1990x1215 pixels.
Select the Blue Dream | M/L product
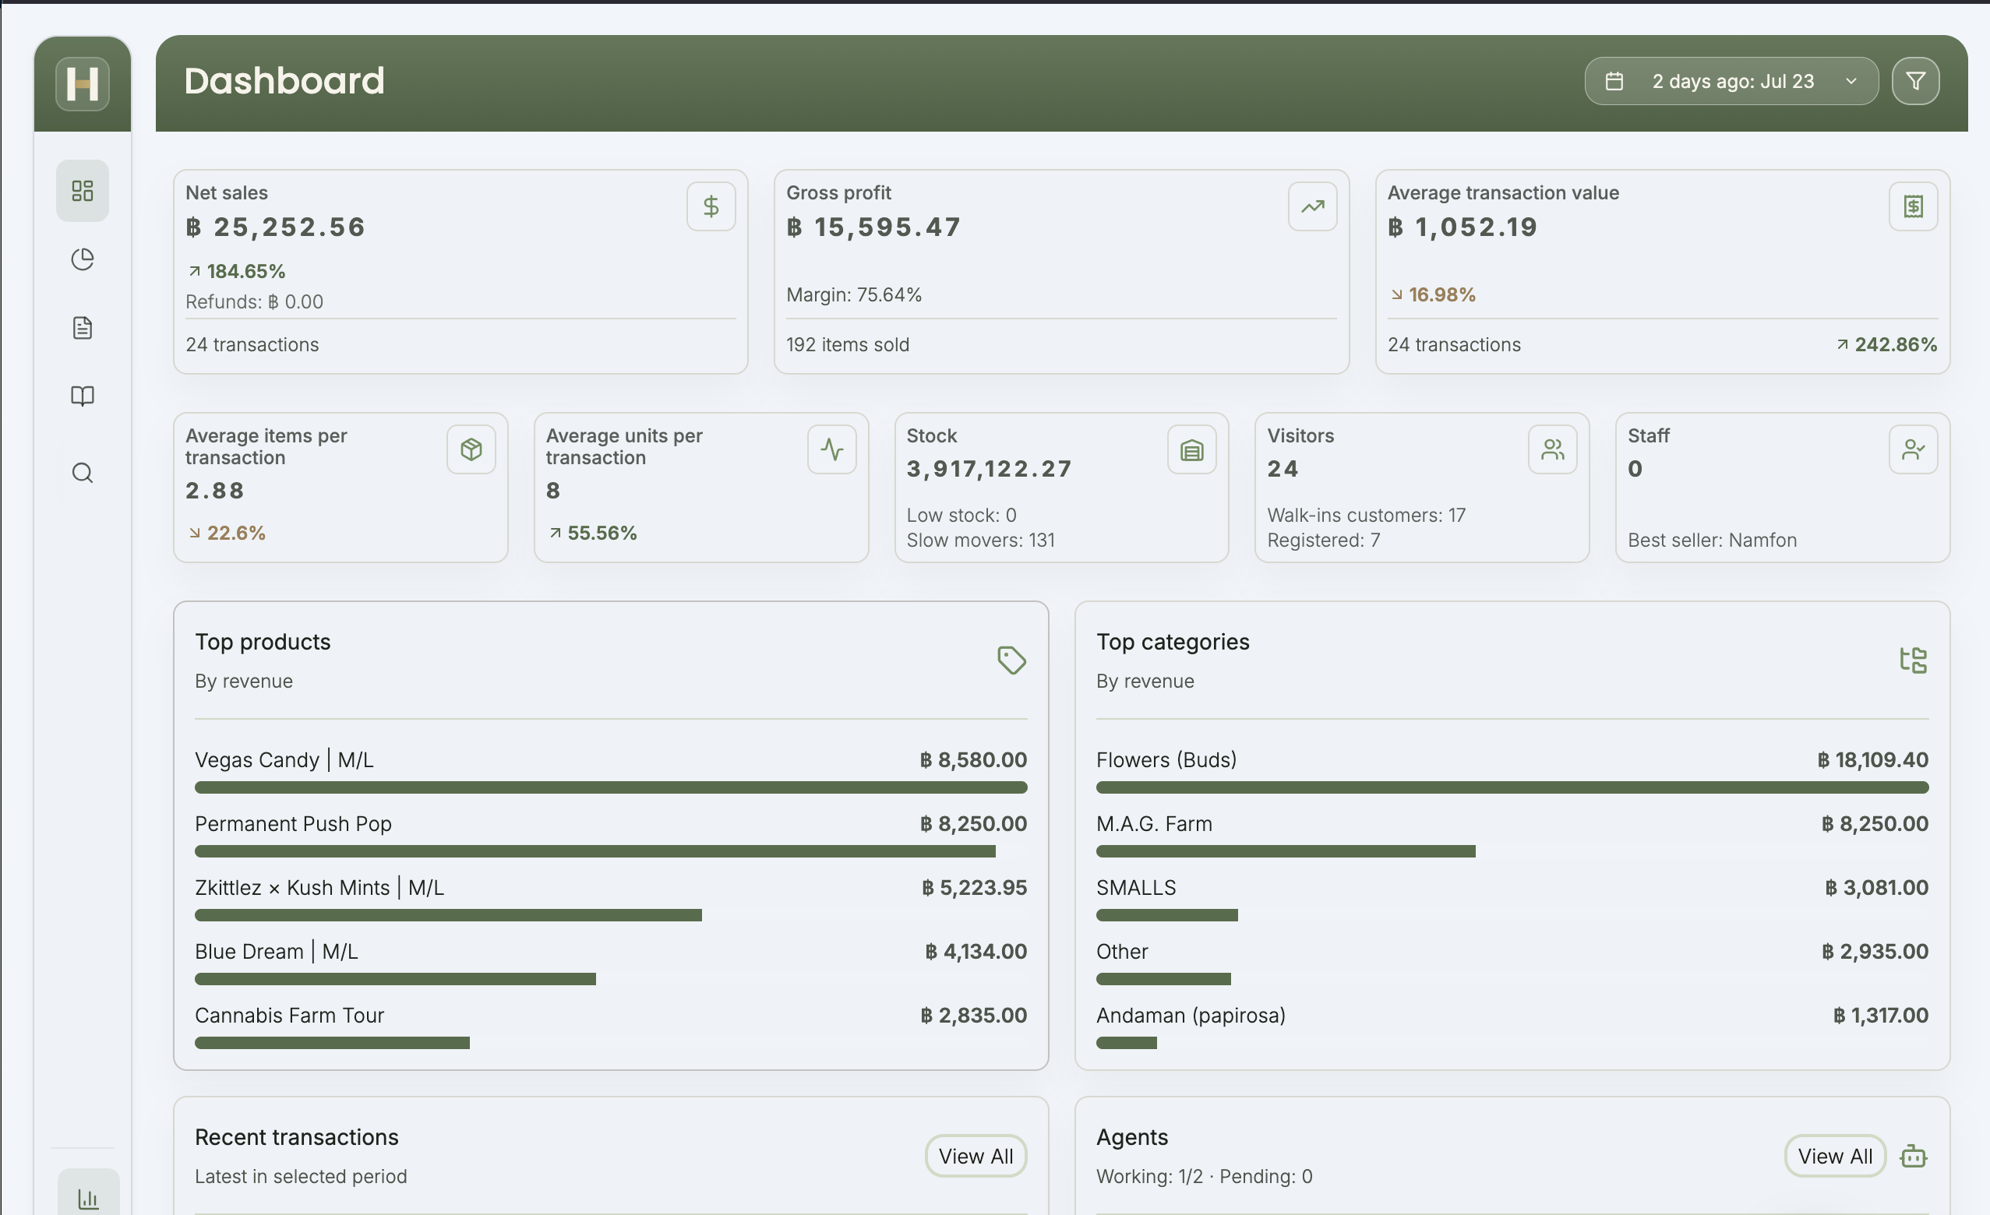(x=611, y=963)
